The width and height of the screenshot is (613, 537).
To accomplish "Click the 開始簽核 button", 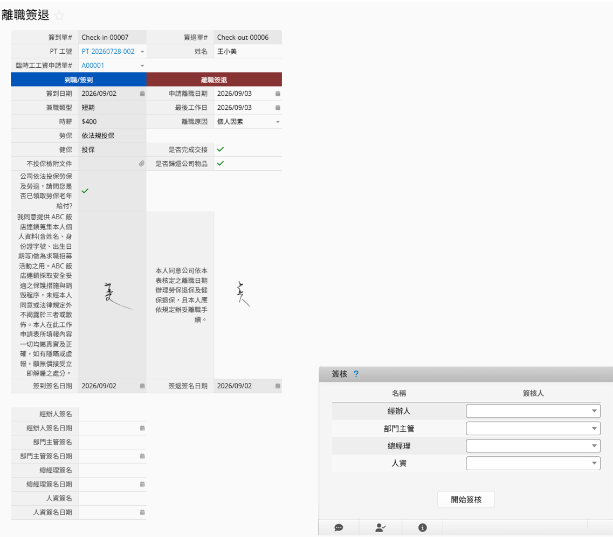I will point(466,499).
